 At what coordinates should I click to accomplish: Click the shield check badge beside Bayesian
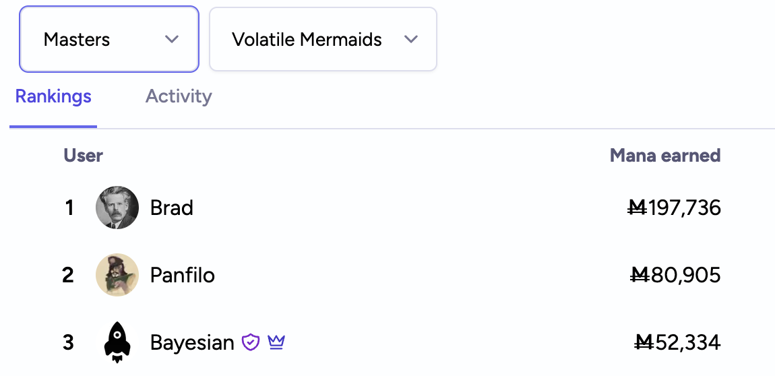pyautogui.click(x=251, y=342)
